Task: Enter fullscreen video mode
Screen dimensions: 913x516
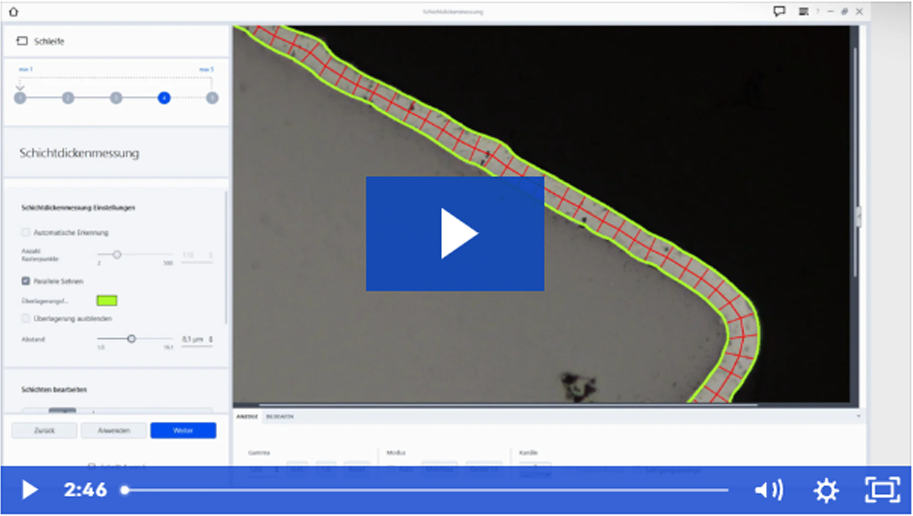Action: click(882, 490)
